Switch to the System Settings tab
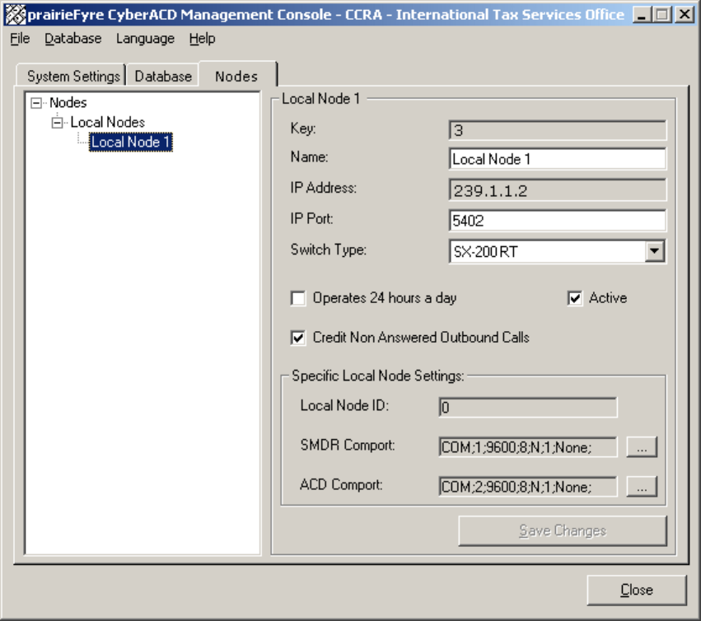Image resolution: width=701 pixels, height=621 pixels. (x=73, y=76)
